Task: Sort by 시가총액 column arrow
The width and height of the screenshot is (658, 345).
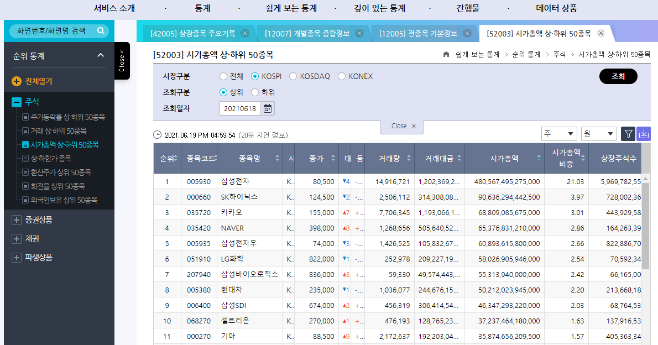Action: [539, 158]
